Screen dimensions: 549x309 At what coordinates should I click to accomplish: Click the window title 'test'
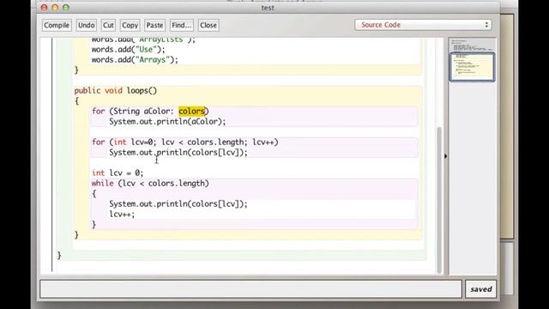point(268,8)
